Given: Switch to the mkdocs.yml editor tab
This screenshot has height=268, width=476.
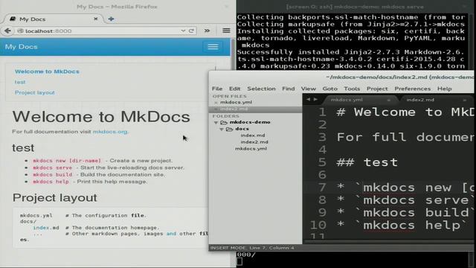Looking at the screenshot, I should [x=347, y=100].
